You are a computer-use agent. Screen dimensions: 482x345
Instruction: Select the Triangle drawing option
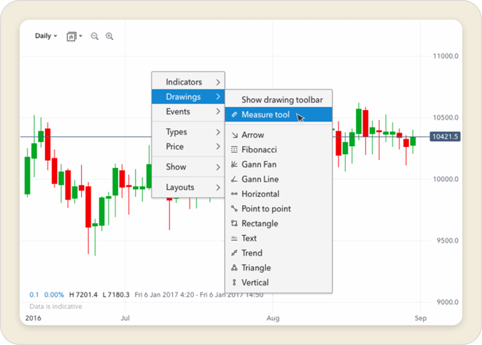(x=278, y=268)
